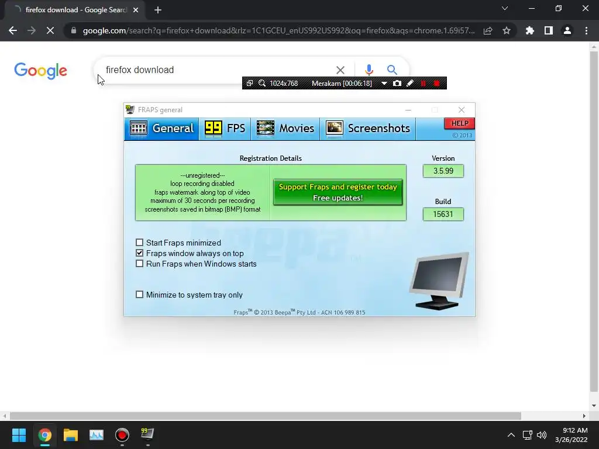Click the Build 15631 field
This screenshot has width=599, height=449.
tap(443, 214)
